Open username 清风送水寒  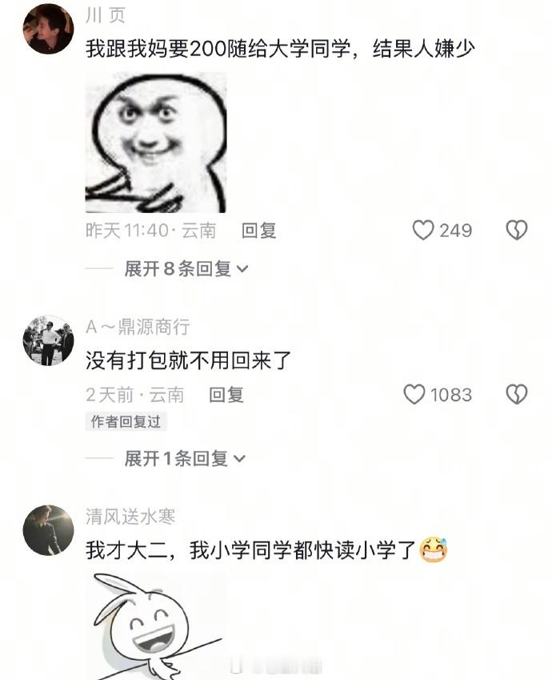pos(130,516)
